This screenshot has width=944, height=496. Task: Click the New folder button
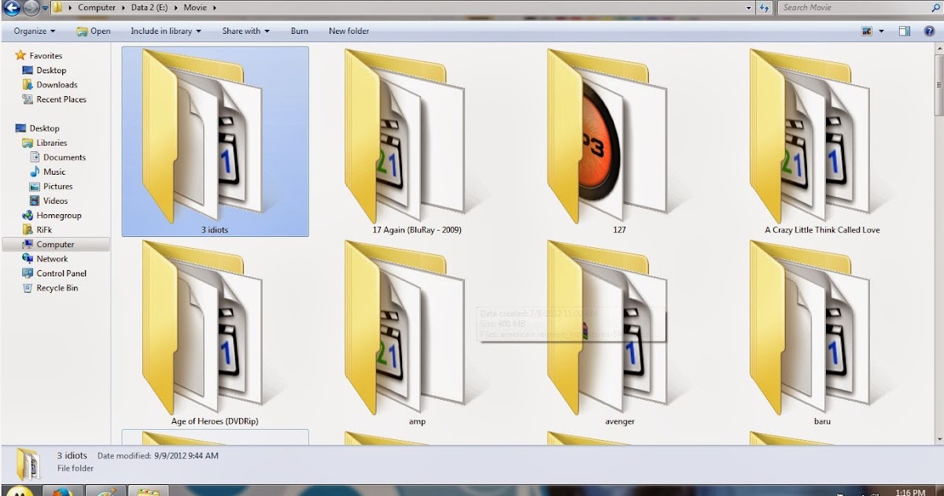(348, 31)
